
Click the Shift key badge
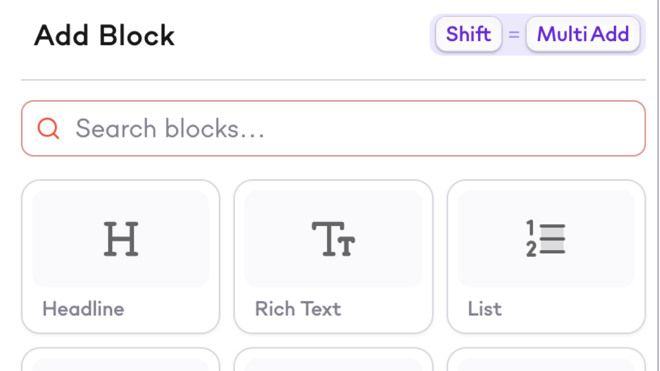pos(468,34)
